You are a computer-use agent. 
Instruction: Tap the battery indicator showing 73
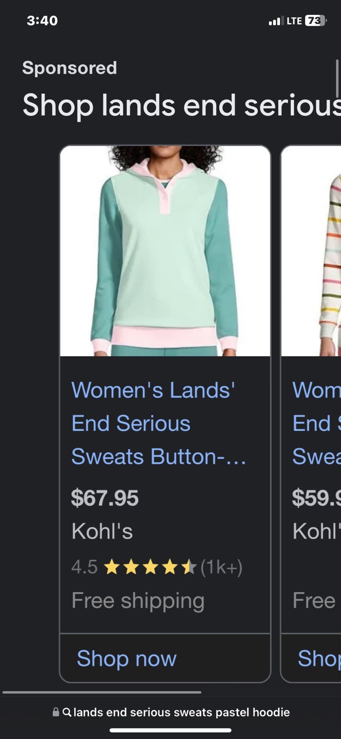[x=316, y=21]
